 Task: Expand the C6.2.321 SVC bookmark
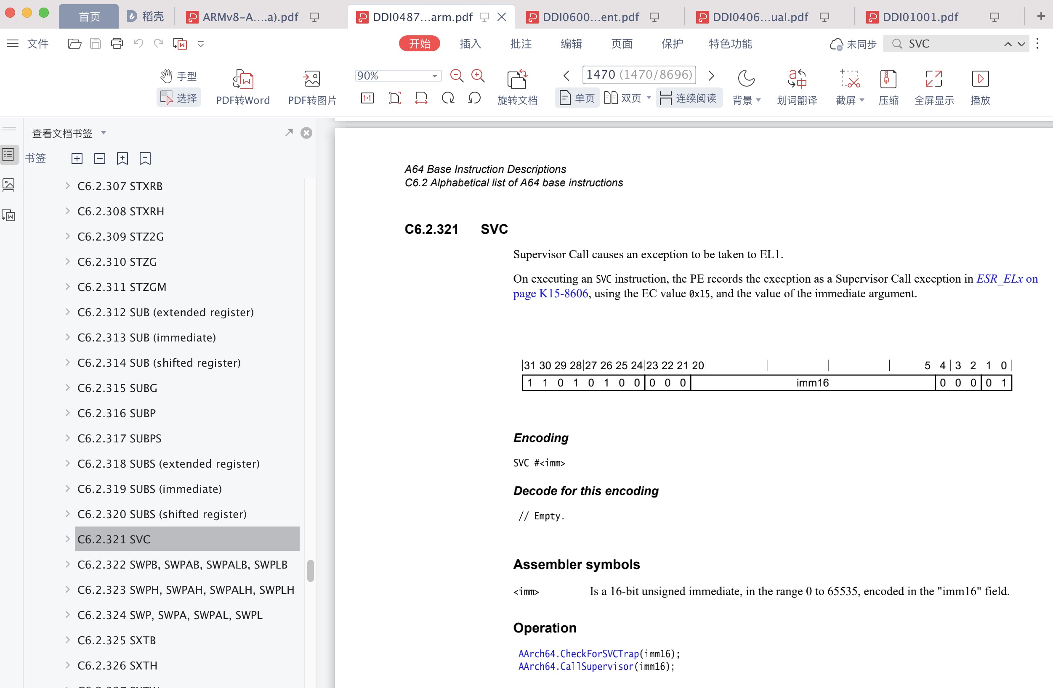point(68,539)
